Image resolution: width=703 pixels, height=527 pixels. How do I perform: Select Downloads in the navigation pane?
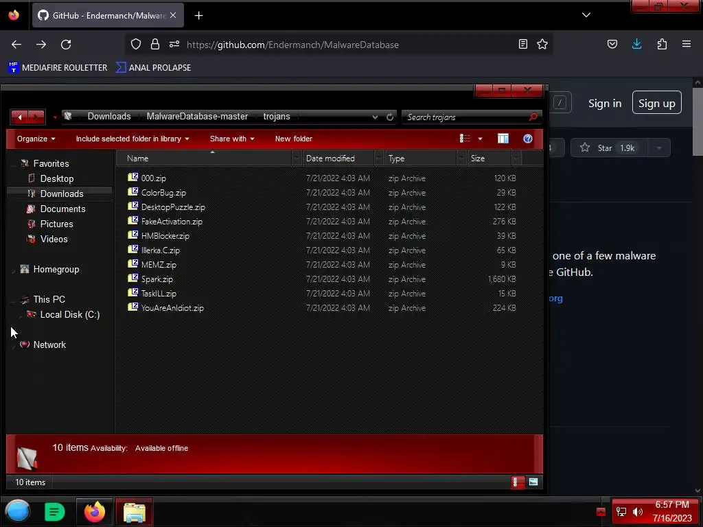click(61, 194)
